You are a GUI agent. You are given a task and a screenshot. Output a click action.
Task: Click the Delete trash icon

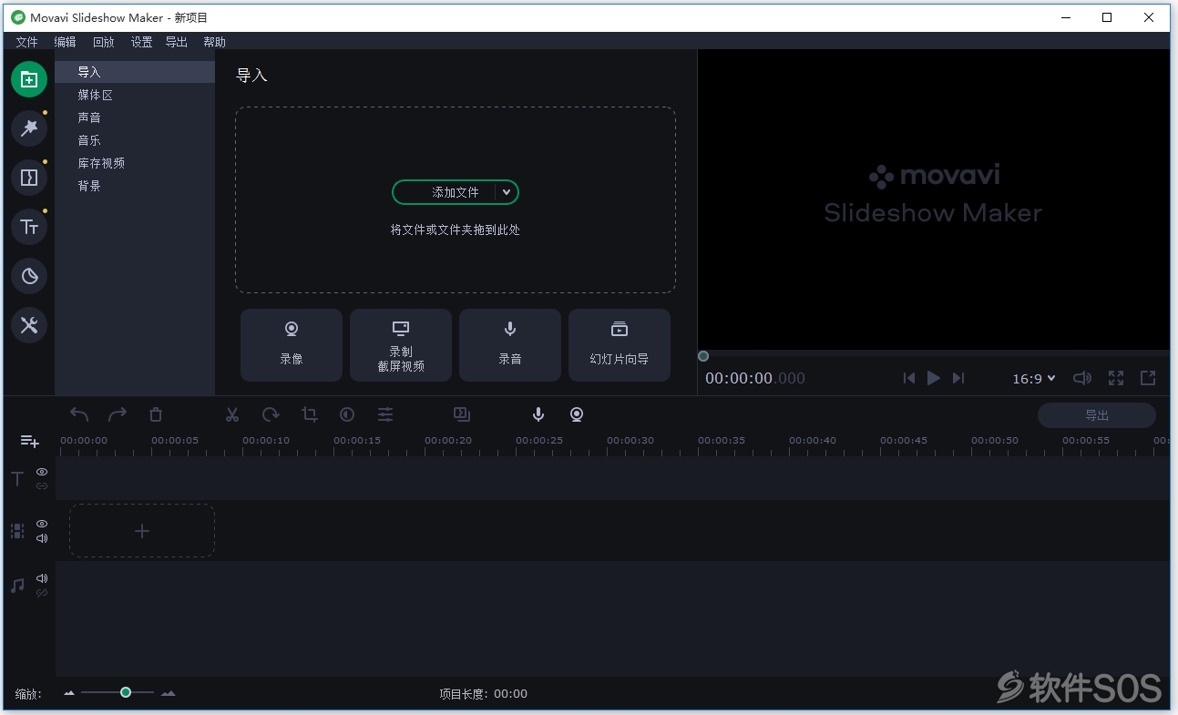tap(156, 414)
